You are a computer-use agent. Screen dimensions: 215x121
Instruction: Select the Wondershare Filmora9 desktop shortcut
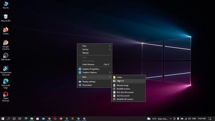(6, 71)
